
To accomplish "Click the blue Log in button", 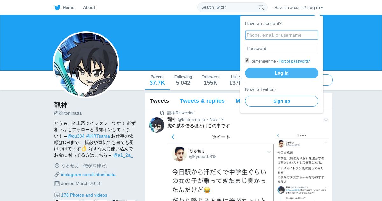I will [282, 73].
